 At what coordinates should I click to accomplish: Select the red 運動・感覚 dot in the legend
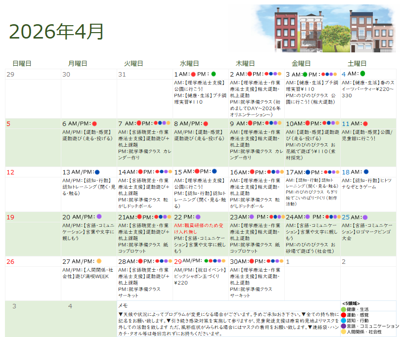coord(343,315)
